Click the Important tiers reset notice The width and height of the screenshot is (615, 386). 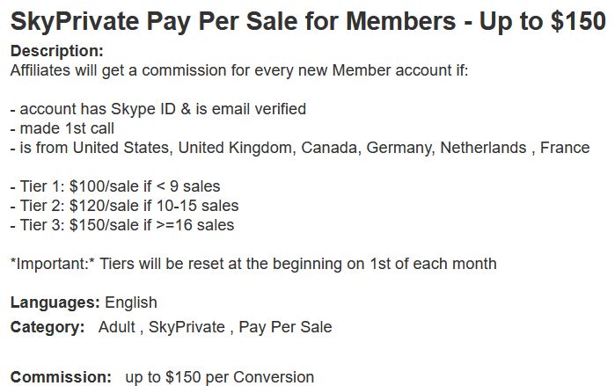coord(253,264)
